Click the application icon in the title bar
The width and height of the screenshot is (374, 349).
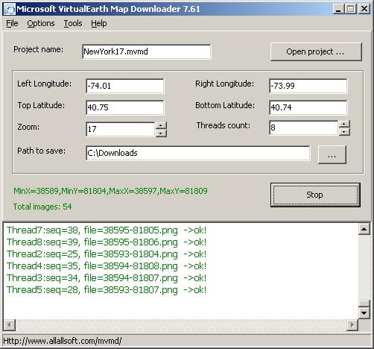tap(10, 9)
